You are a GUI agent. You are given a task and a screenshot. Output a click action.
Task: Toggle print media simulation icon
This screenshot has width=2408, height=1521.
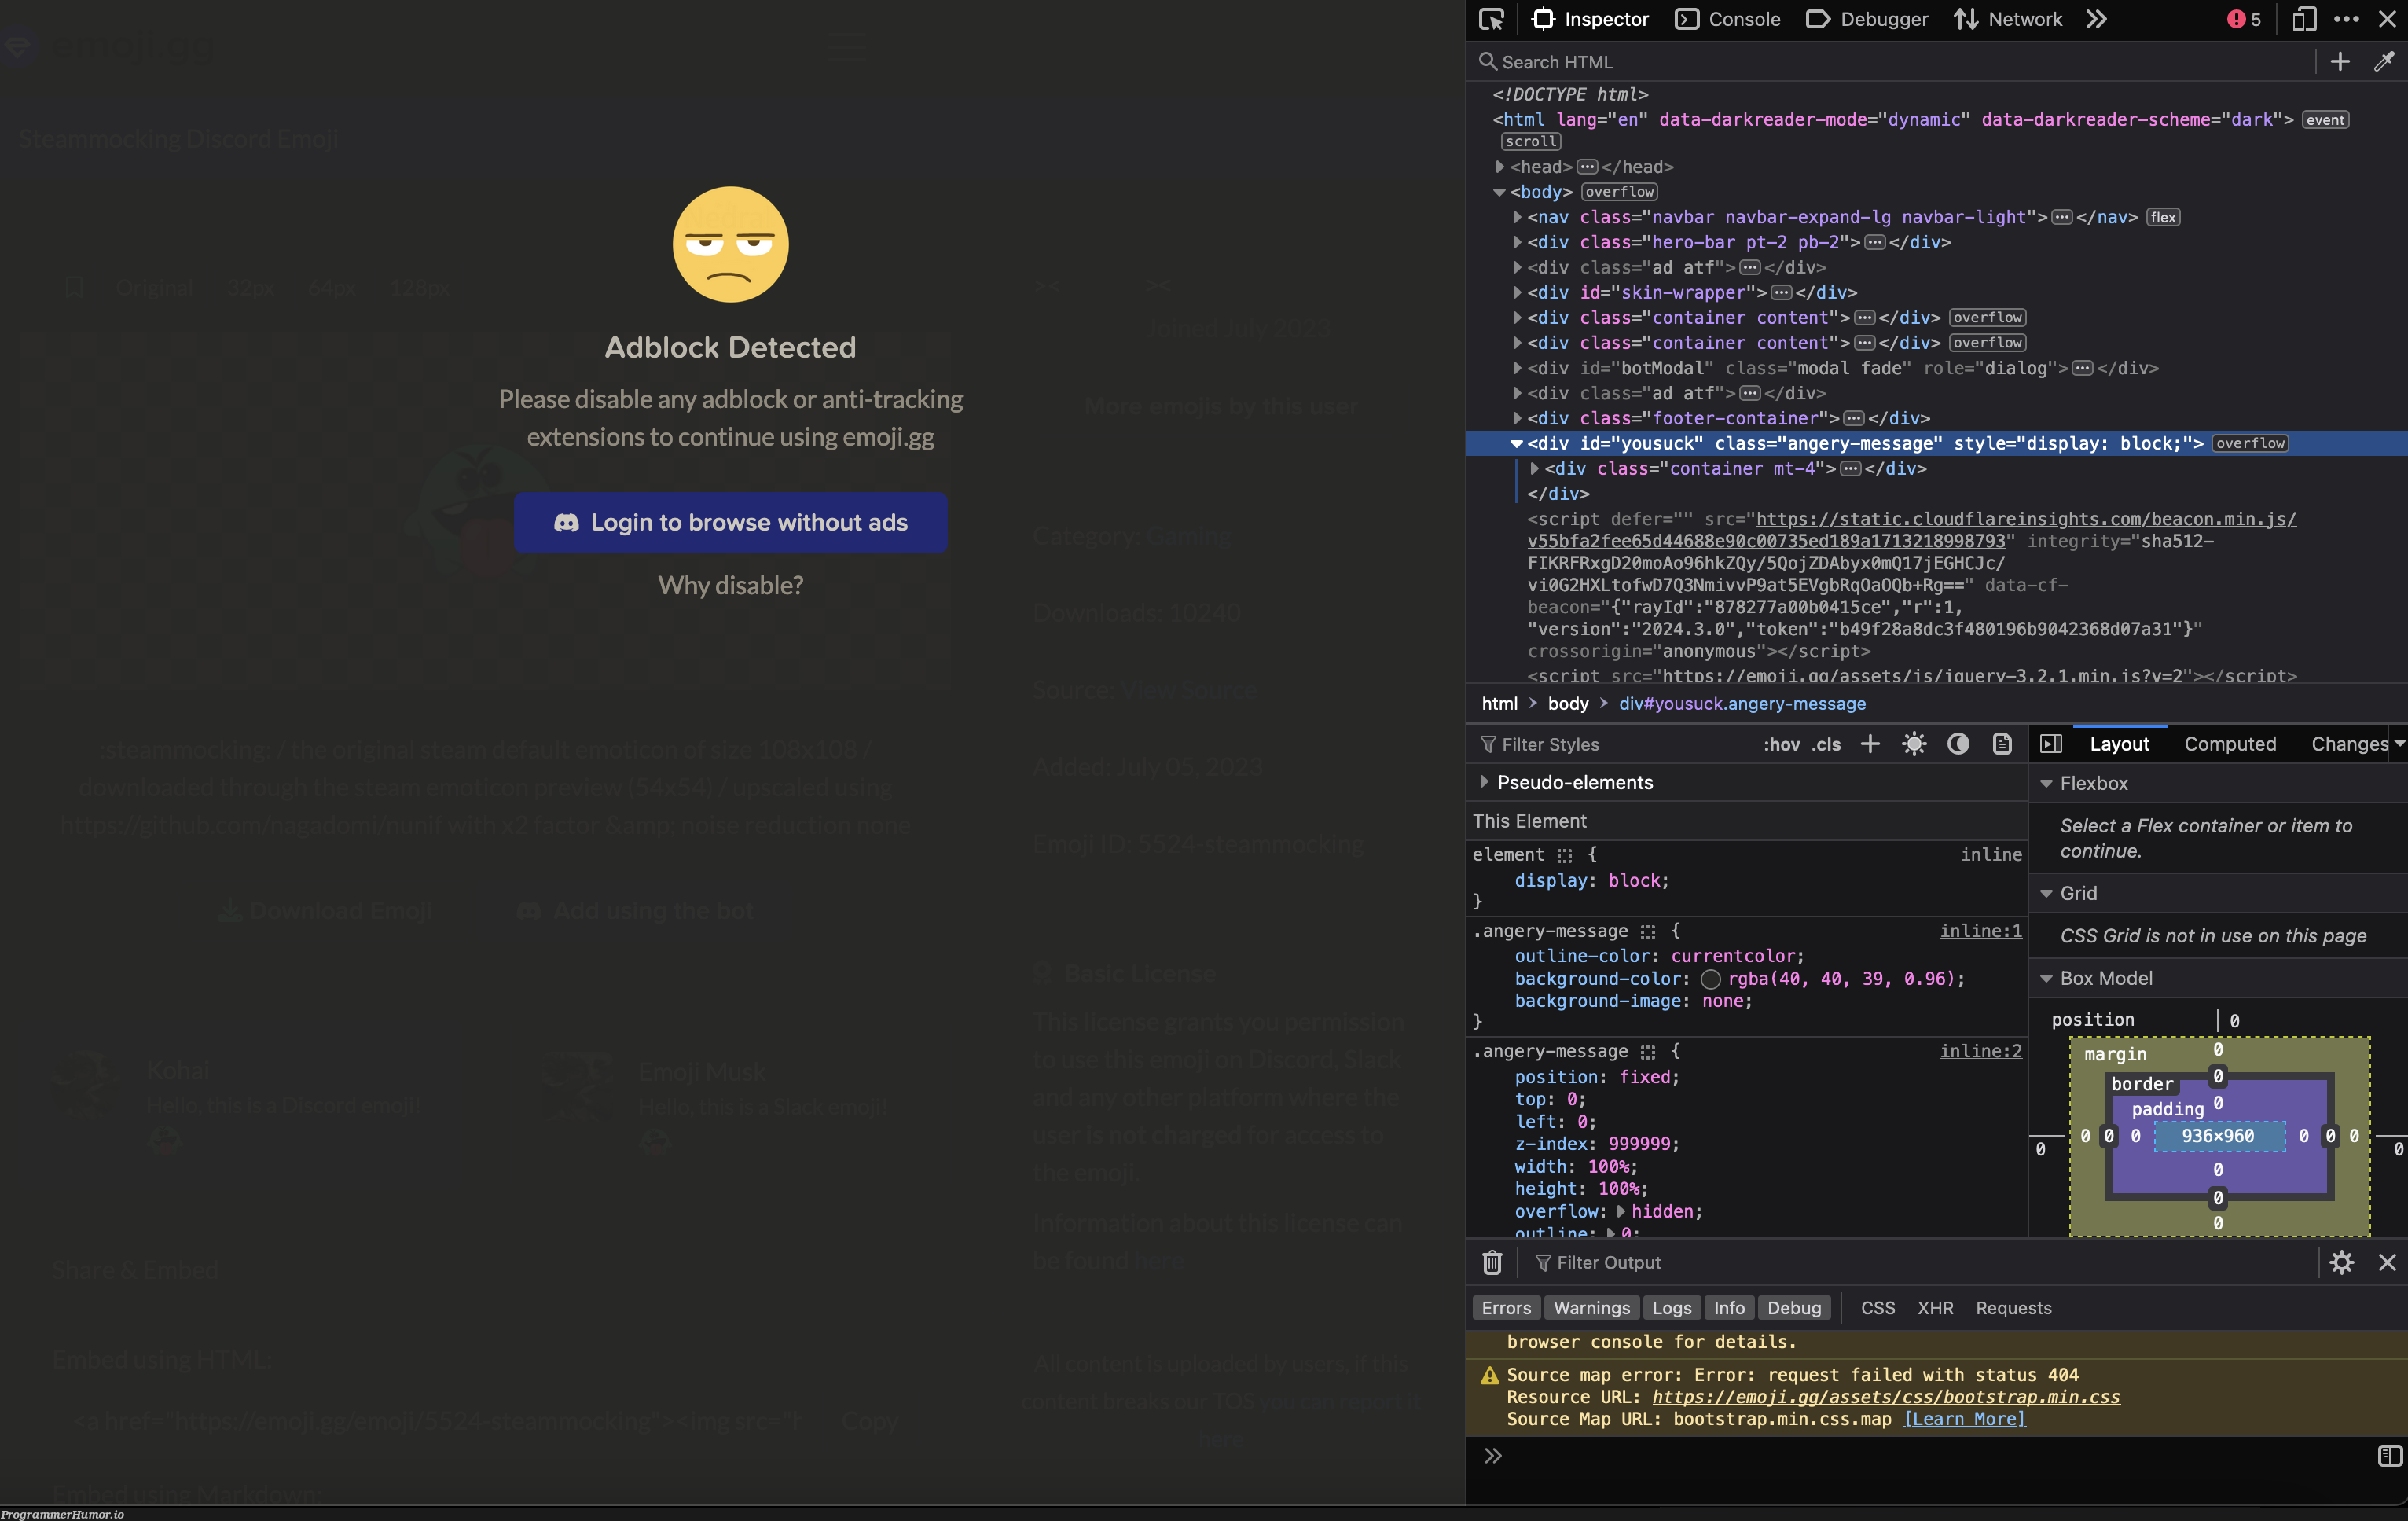tap(2002, 744)
